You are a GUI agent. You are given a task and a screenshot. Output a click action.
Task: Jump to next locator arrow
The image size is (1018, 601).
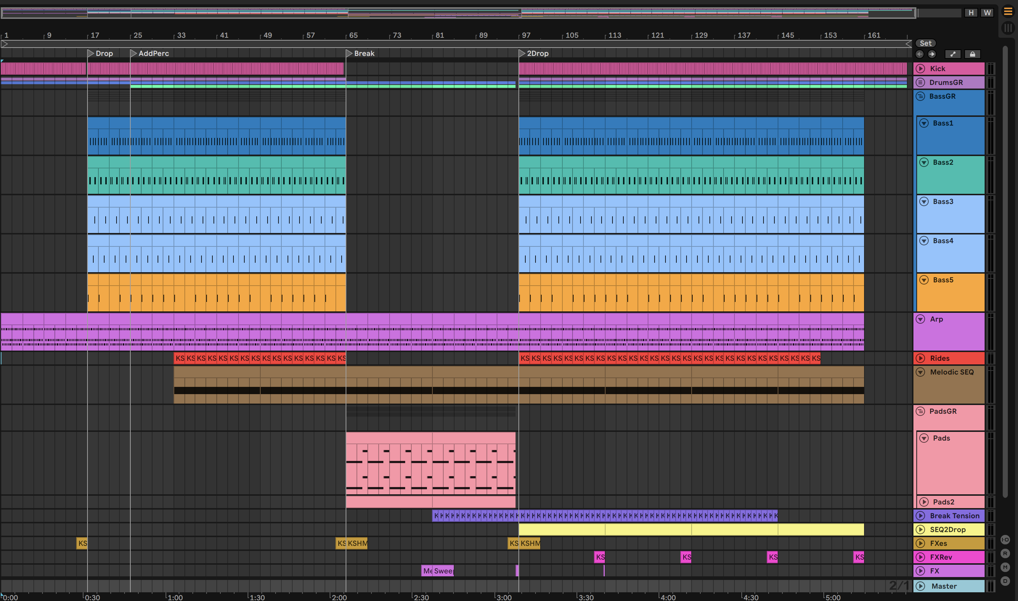(932, 54)
